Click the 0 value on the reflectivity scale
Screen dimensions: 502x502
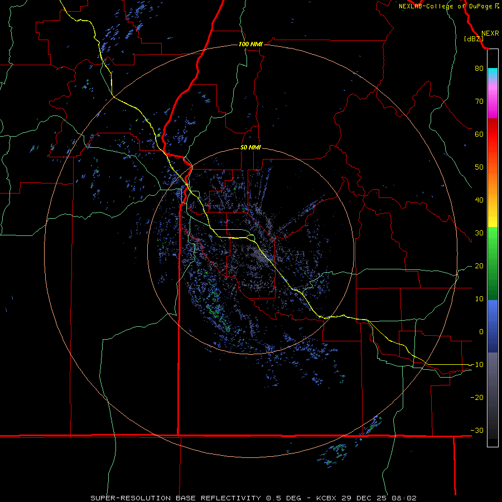click(x=481, y=332)
